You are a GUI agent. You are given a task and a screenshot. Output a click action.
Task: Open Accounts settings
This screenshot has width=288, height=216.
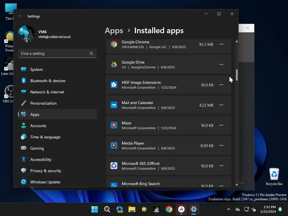[57, 126]
